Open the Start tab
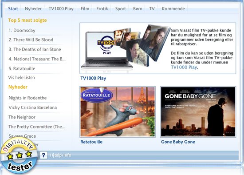Screen dimensions: 244x175 (x=13, y=9)
